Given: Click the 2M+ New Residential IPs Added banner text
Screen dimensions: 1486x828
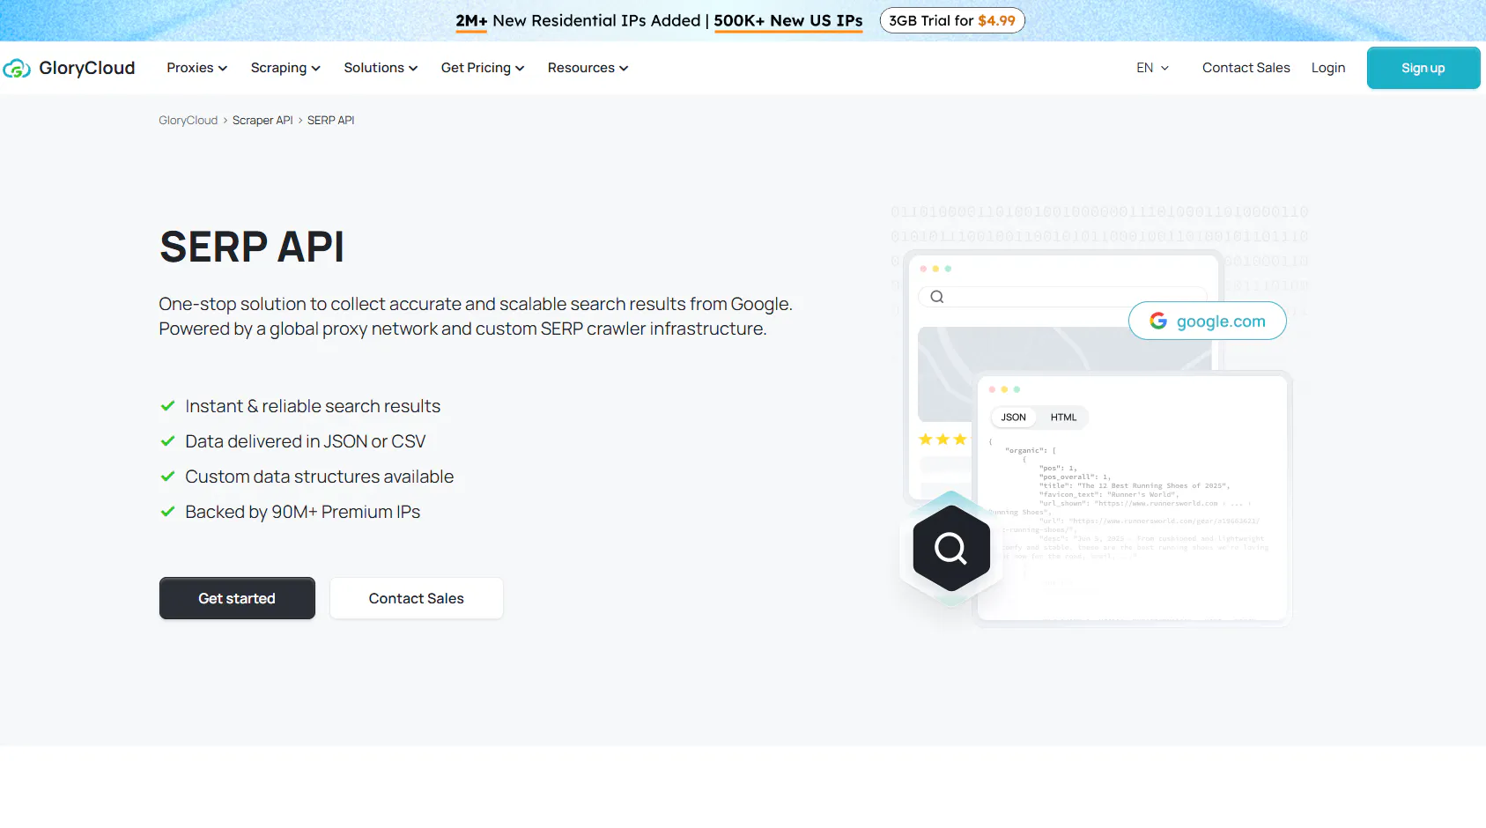Looking at the screenshot, I should 578,20.
